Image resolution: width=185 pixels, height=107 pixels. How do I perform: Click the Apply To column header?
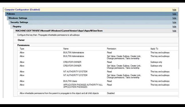pyautogui.click(x=154, y=49)
